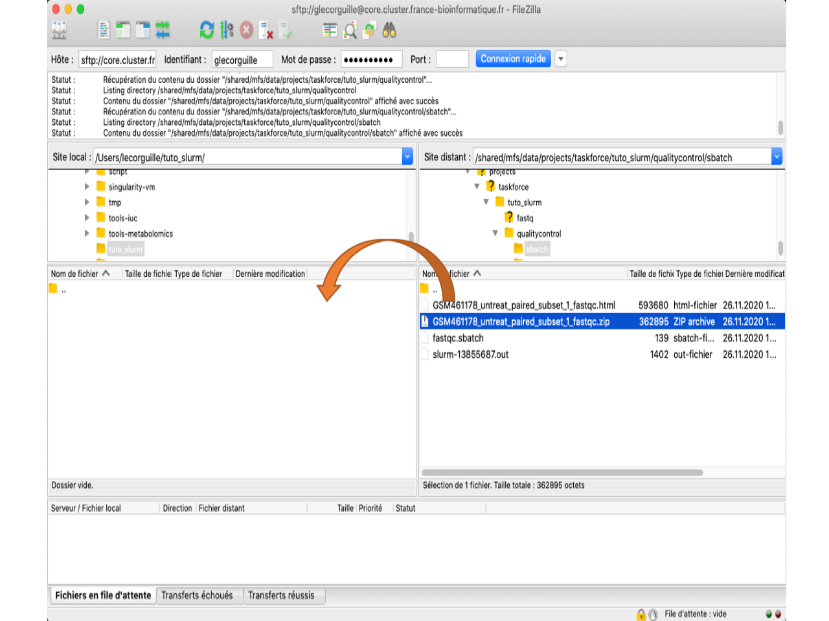This screenshot has width=829, height=621.
Task: Expand the tmp local folder
Action: (87, 202)
